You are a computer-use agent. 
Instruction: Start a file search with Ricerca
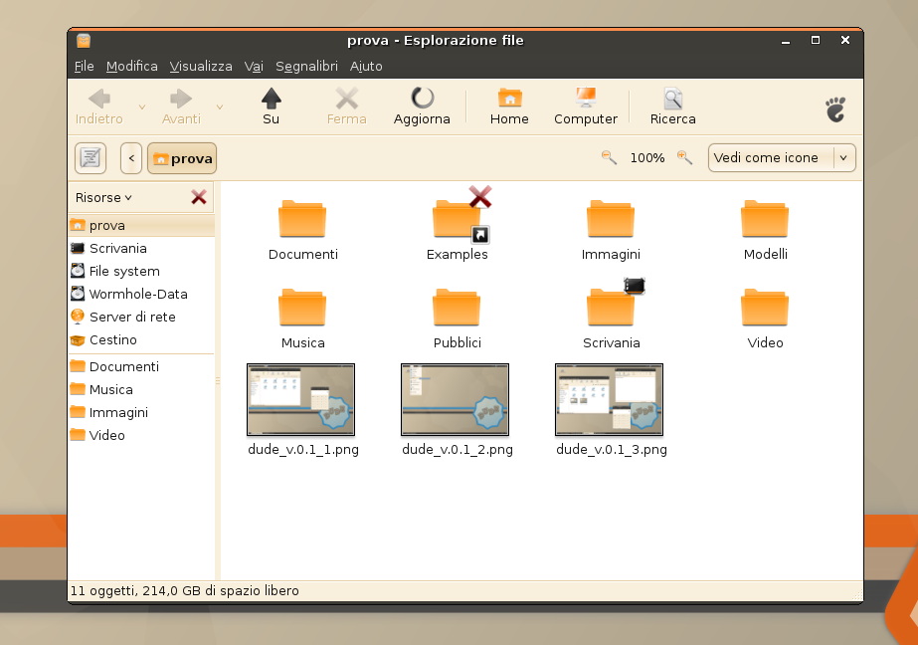click(x=672, y=107)
